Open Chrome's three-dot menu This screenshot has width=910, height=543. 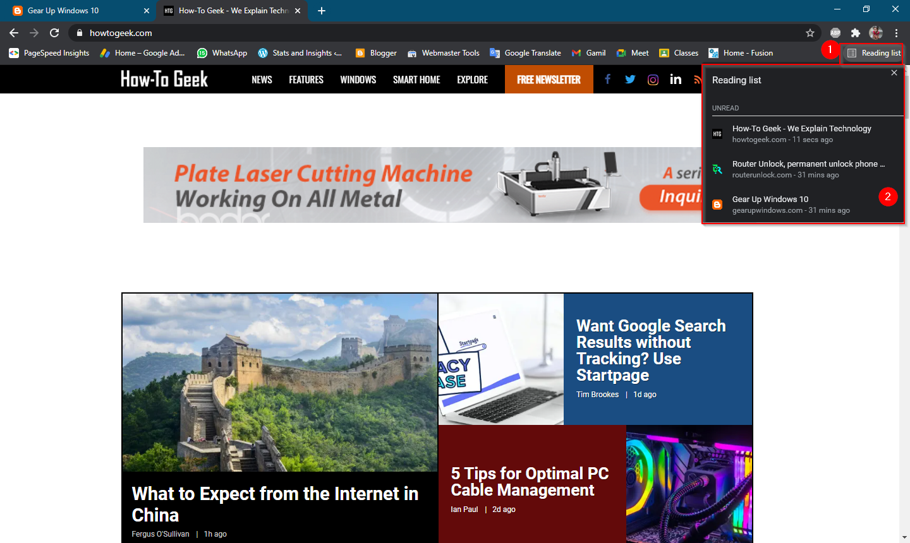[x=896, y=33]
